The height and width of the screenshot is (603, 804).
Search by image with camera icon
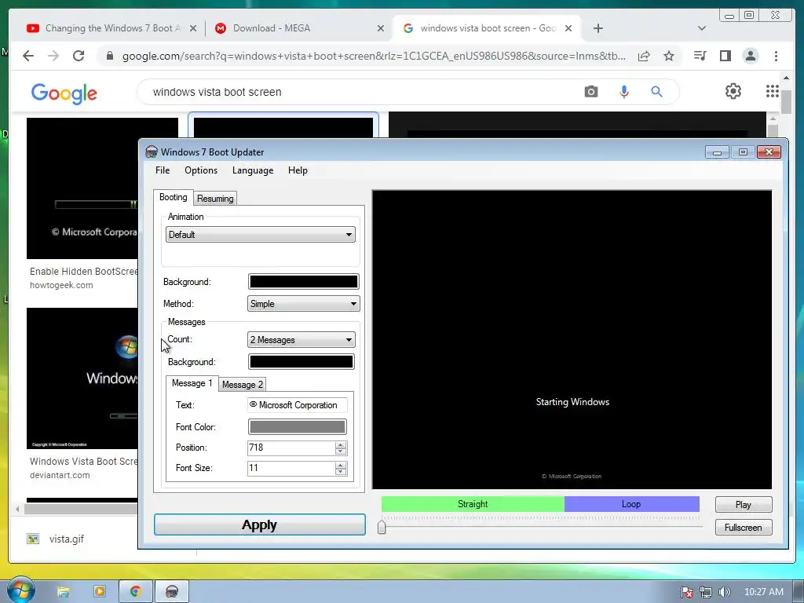590,92
